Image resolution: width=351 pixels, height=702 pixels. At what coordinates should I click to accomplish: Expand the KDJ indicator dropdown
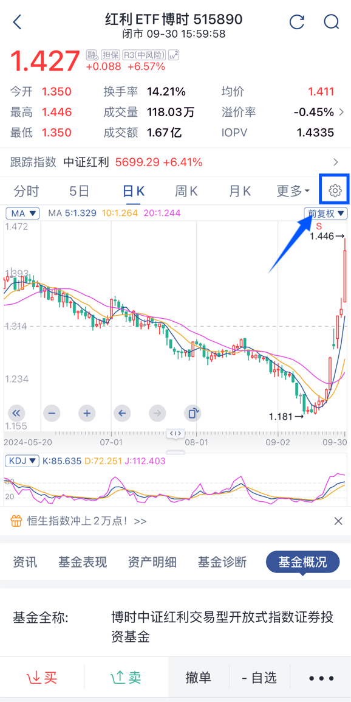22,460
